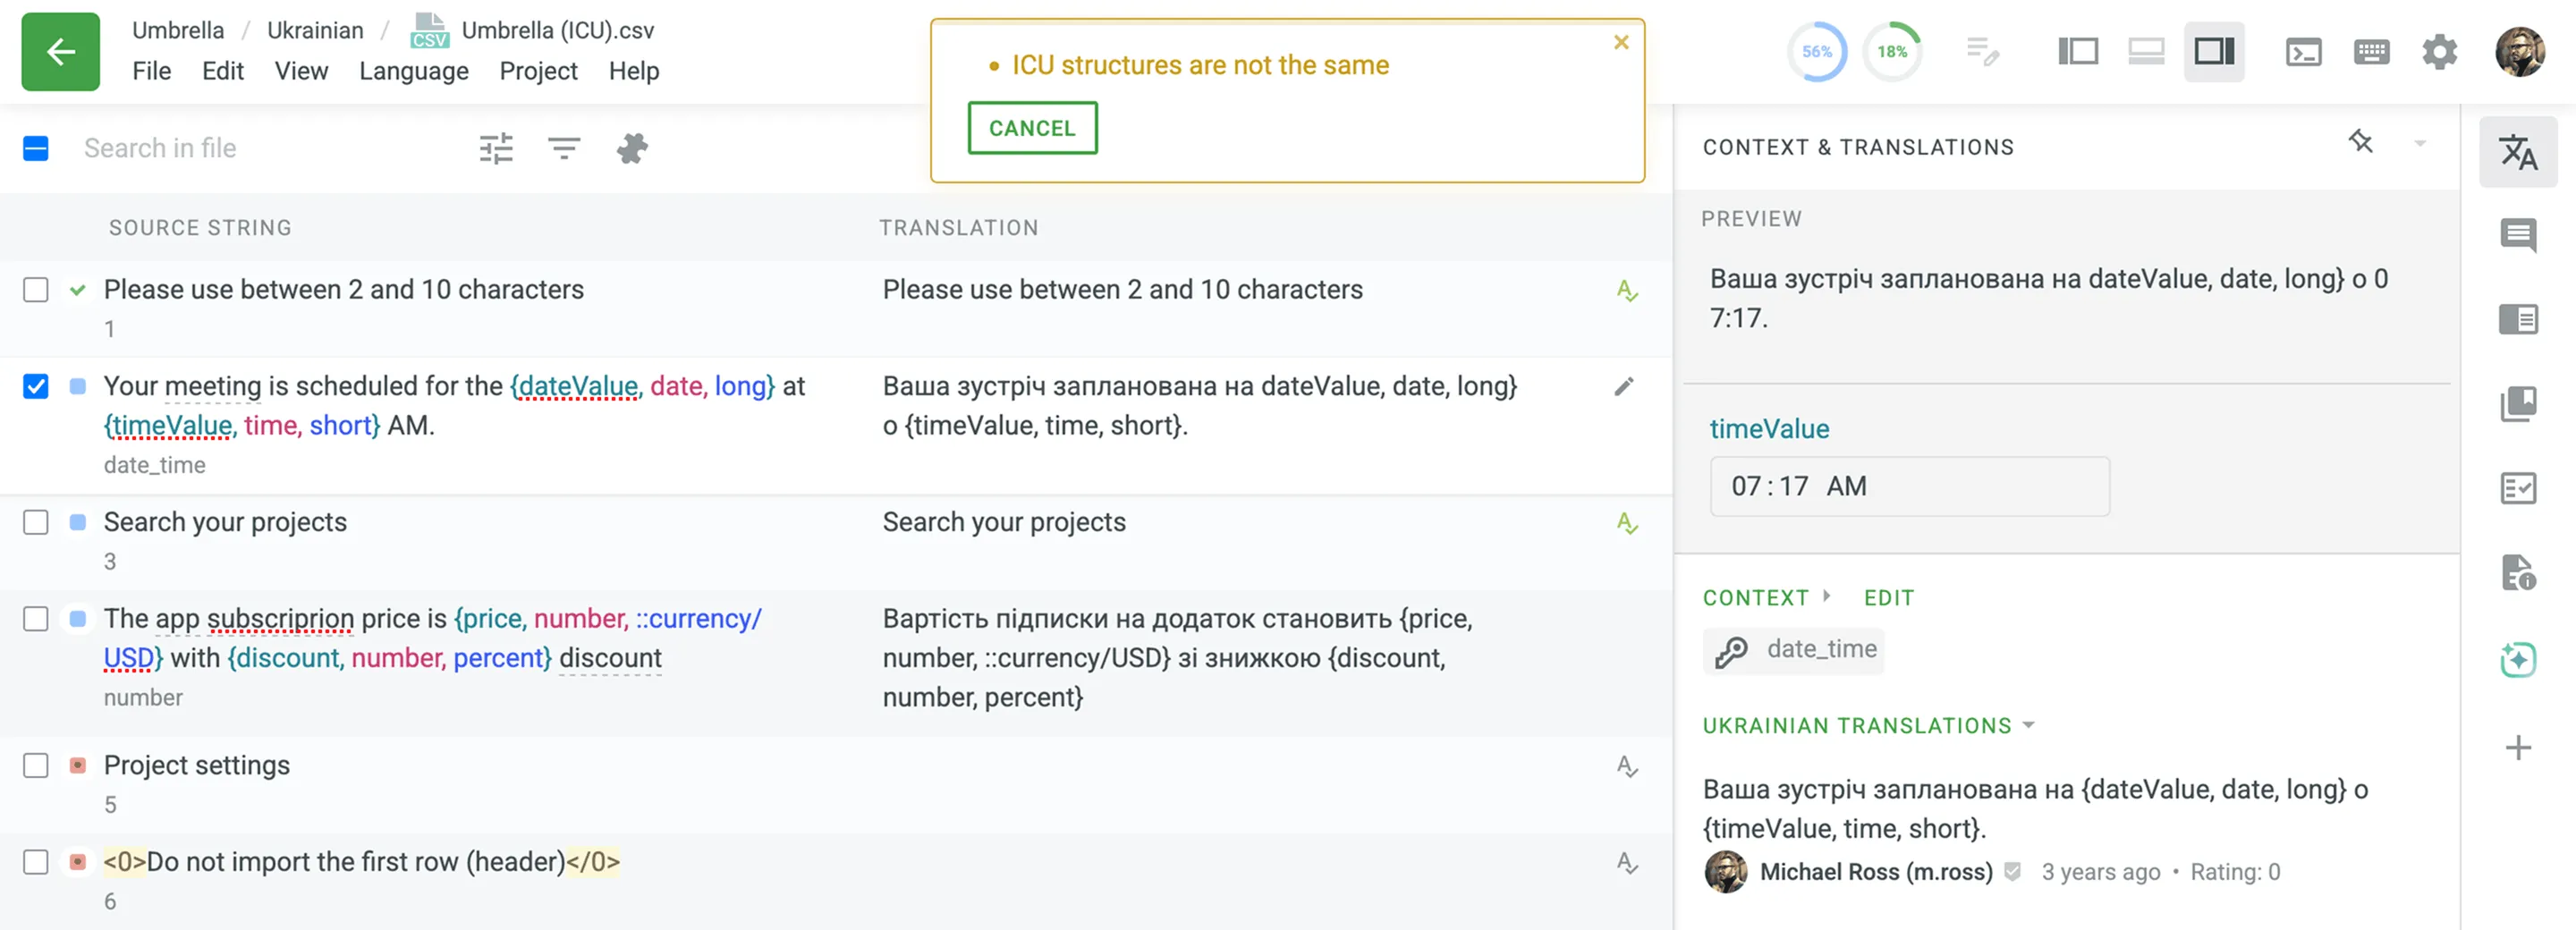Click the AI assistant sparkle icon

[x=2517, y=660]
